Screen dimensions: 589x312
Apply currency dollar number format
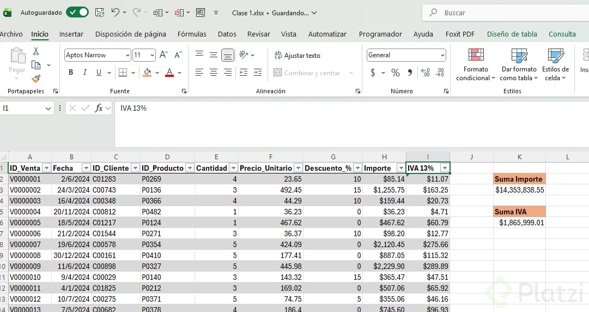click(373, 73)
